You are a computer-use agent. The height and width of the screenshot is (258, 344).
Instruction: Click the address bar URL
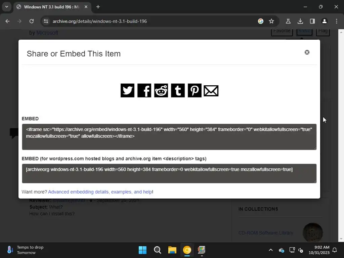pos(99,21)
